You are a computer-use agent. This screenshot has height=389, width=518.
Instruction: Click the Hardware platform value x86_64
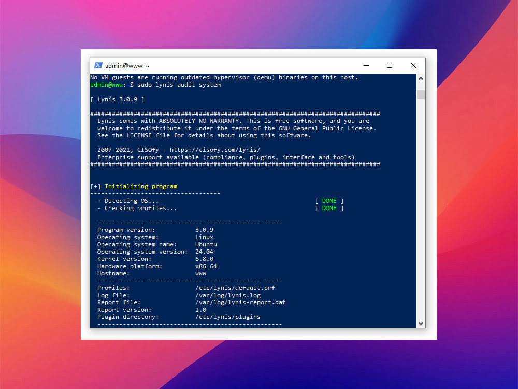click(x=206, y=266)
